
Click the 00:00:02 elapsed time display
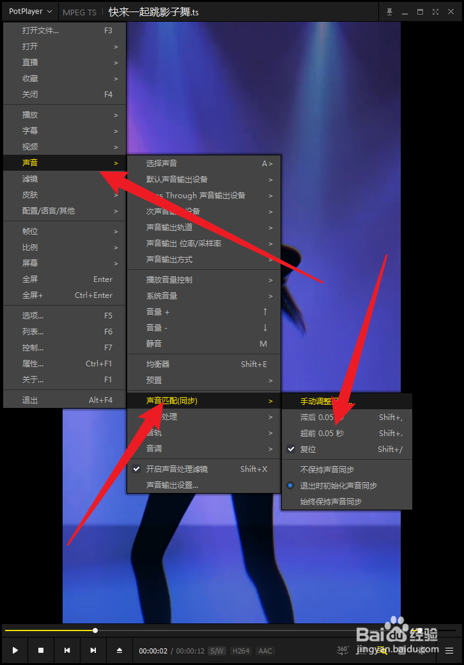pos(153,650)
